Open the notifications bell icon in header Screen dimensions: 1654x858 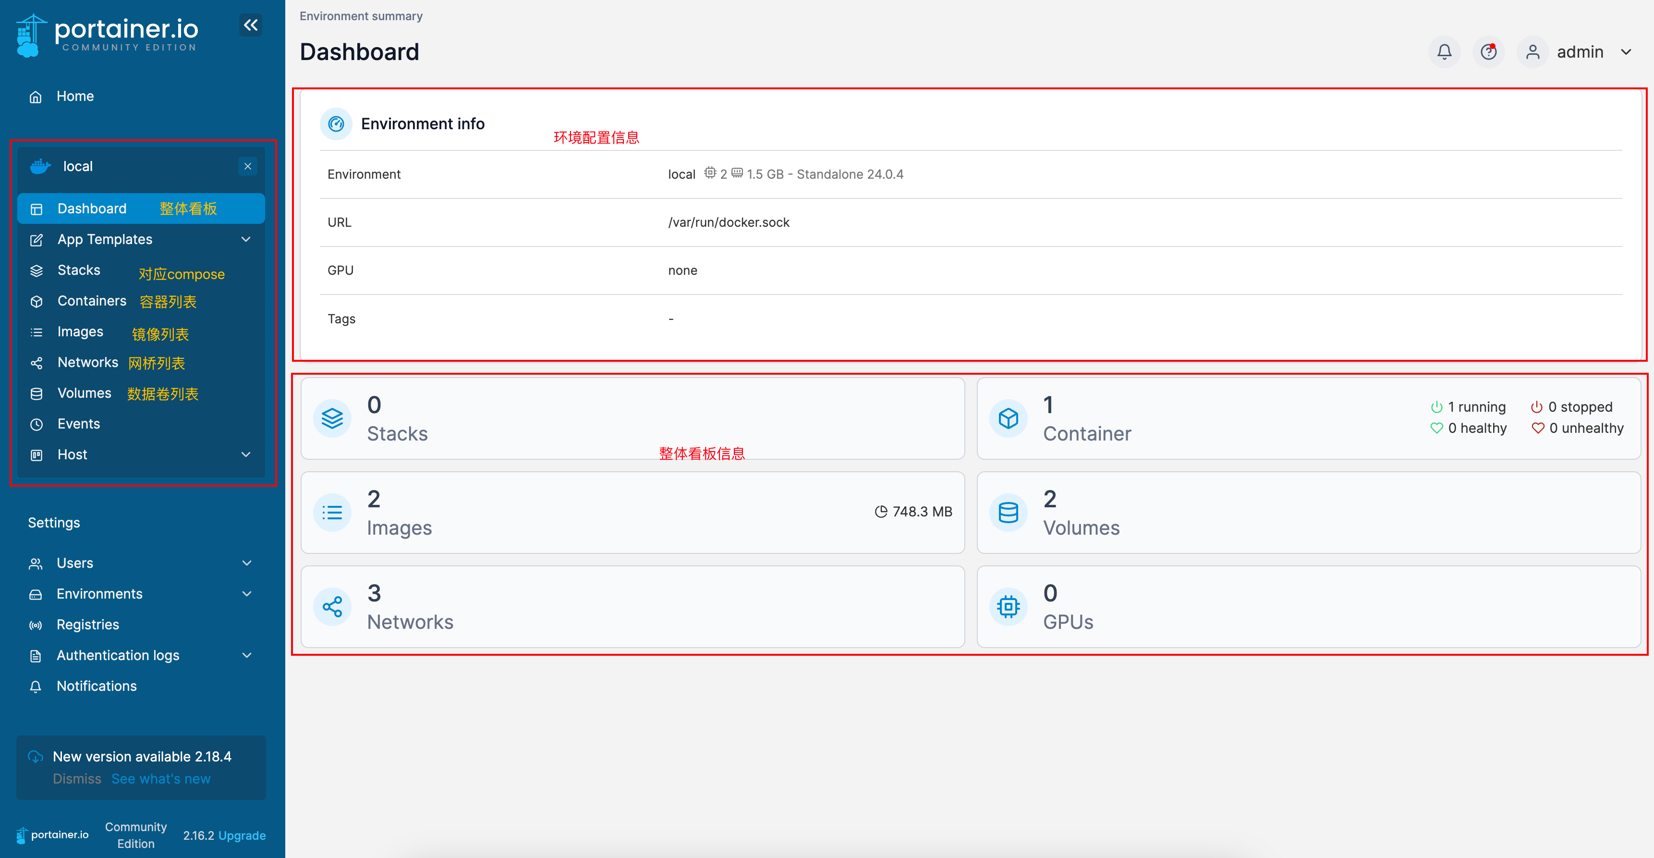coord(1444,52)
